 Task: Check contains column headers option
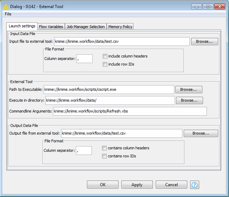coord(104,148)
